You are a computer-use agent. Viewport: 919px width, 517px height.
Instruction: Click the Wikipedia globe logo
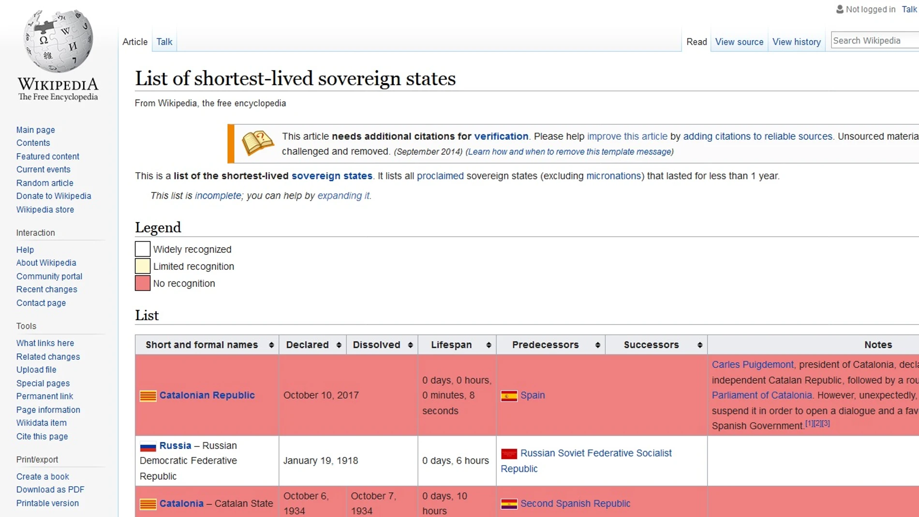click(x=58, y=41)
